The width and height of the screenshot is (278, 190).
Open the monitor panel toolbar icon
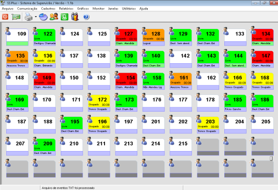pos(16,17)
